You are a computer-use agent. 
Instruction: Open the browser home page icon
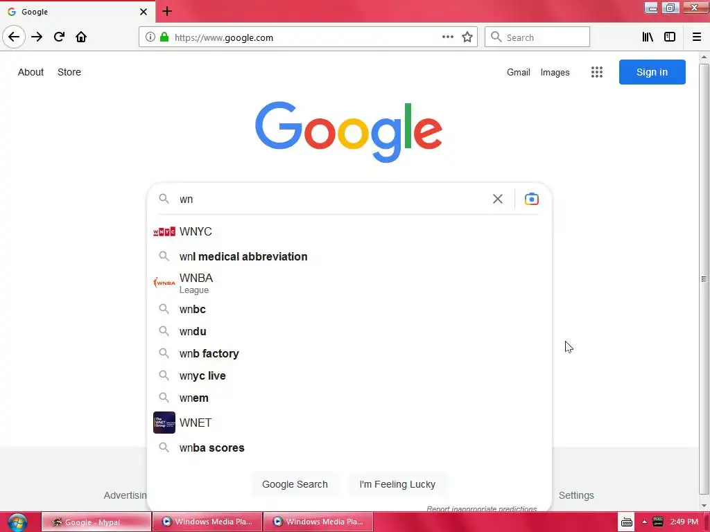81,37
